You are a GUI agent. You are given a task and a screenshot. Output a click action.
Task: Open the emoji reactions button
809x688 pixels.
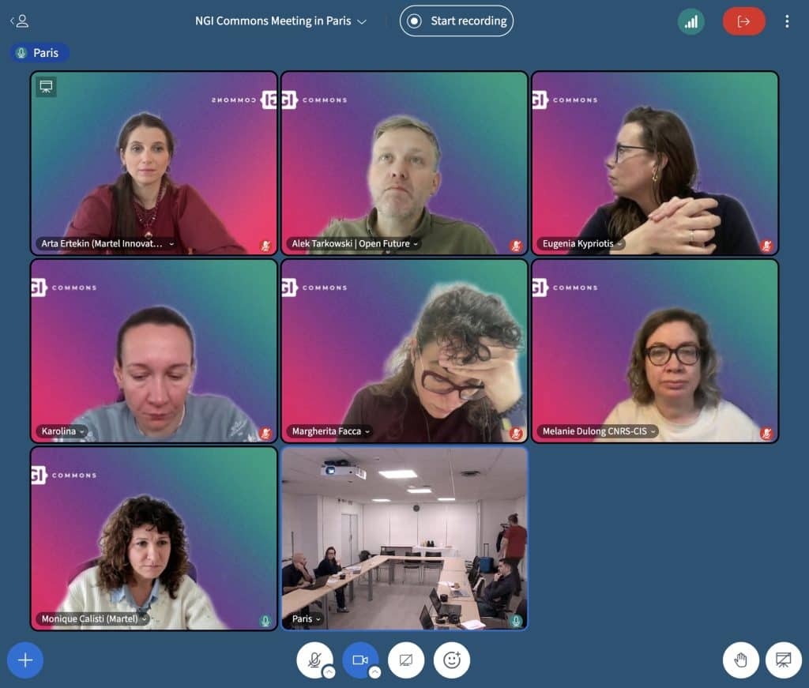click(x=452, y=660)
